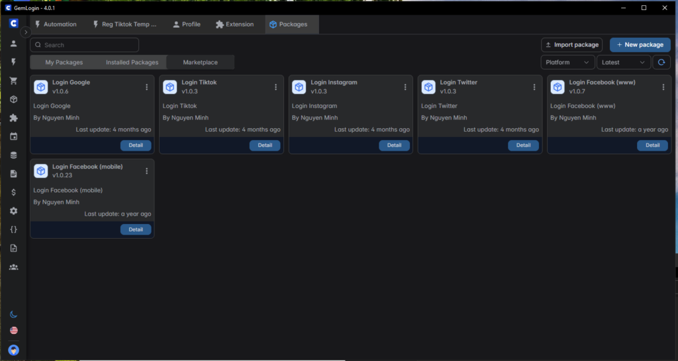Click the shopping cart icon in sidebar
Image resolution: width=678 pixels, height=361 pixels.
pyautogui.click(x=13, y=81)
